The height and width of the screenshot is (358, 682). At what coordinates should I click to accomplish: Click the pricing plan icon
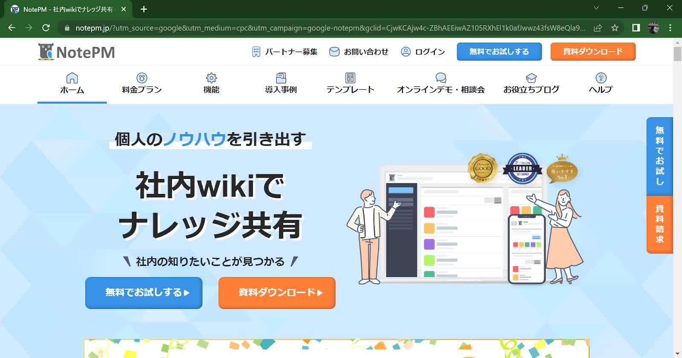coord(142,78)
